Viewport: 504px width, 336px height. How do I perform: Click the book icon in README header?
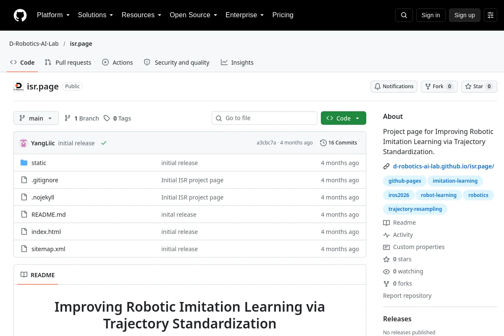[x=24, y=275]
